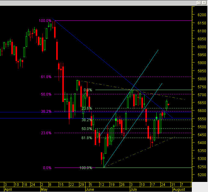Click the 22 date label in May

click(x=72, y=185)
